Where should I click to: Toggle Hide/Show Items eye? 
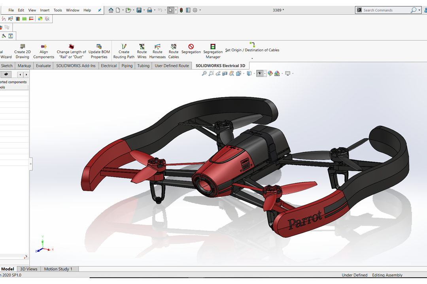(259, 73)
